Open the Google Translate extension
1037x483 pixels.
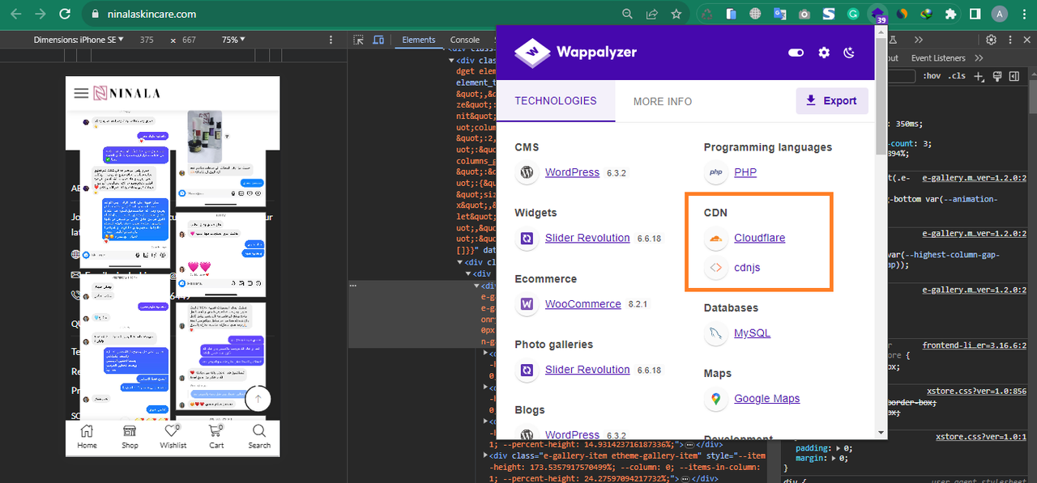coord(779,14)
